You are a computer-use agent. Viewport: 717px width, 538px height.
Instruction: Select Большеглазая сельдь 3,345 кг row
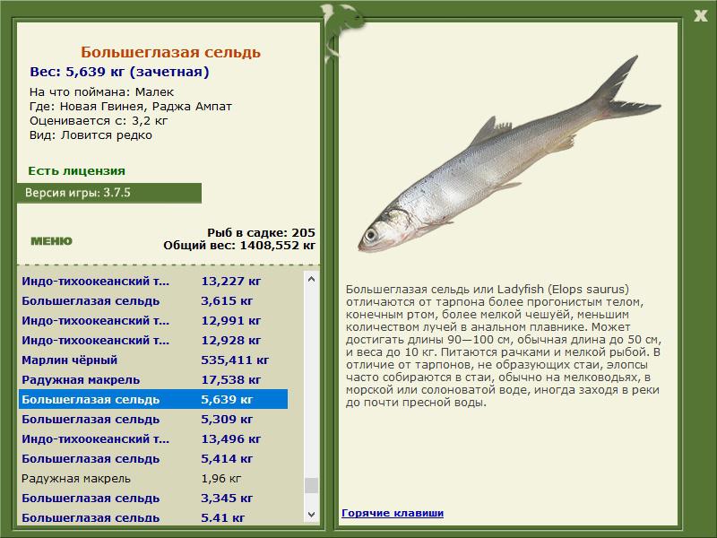(x=153, y=499)
